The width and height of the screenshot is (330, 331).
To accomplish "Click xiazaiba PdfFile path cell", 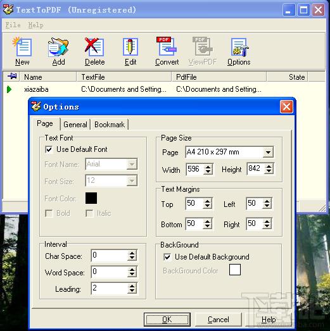I will click(219, 89).
